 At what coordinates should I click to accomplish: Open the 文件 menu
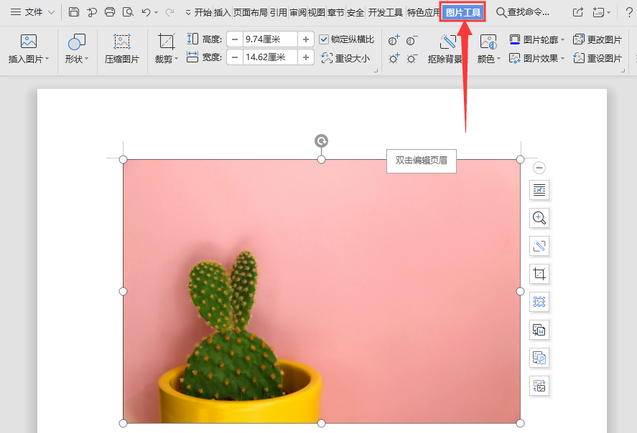[32, 12]
